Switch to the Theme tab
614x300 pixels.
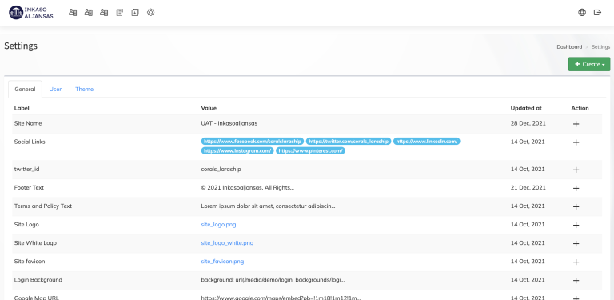point(84,90)
